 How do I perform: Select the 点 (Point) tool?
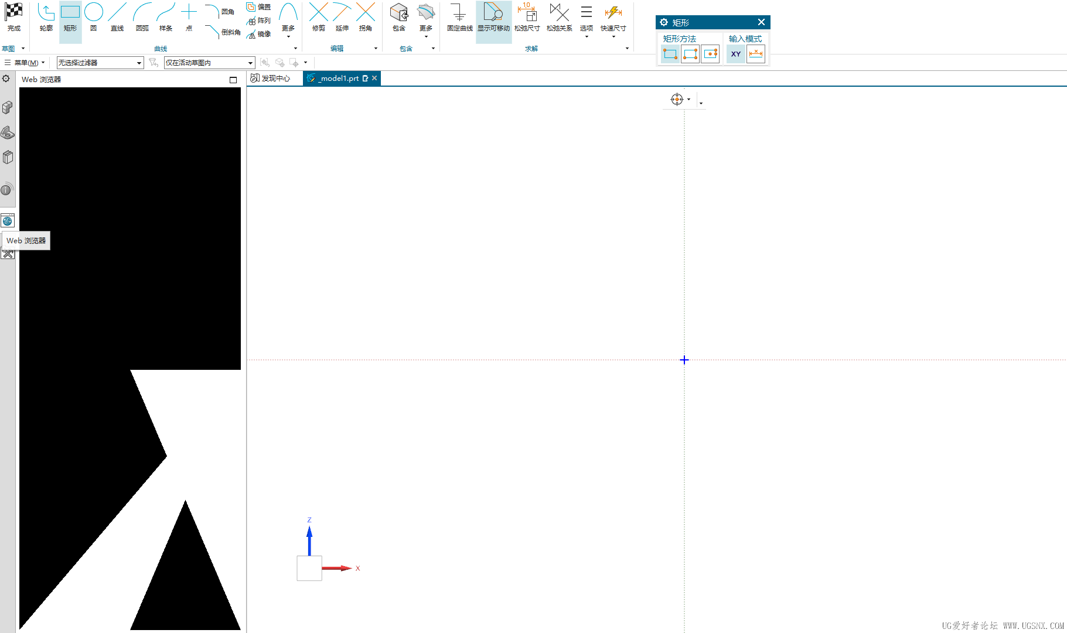click(189, 18)
